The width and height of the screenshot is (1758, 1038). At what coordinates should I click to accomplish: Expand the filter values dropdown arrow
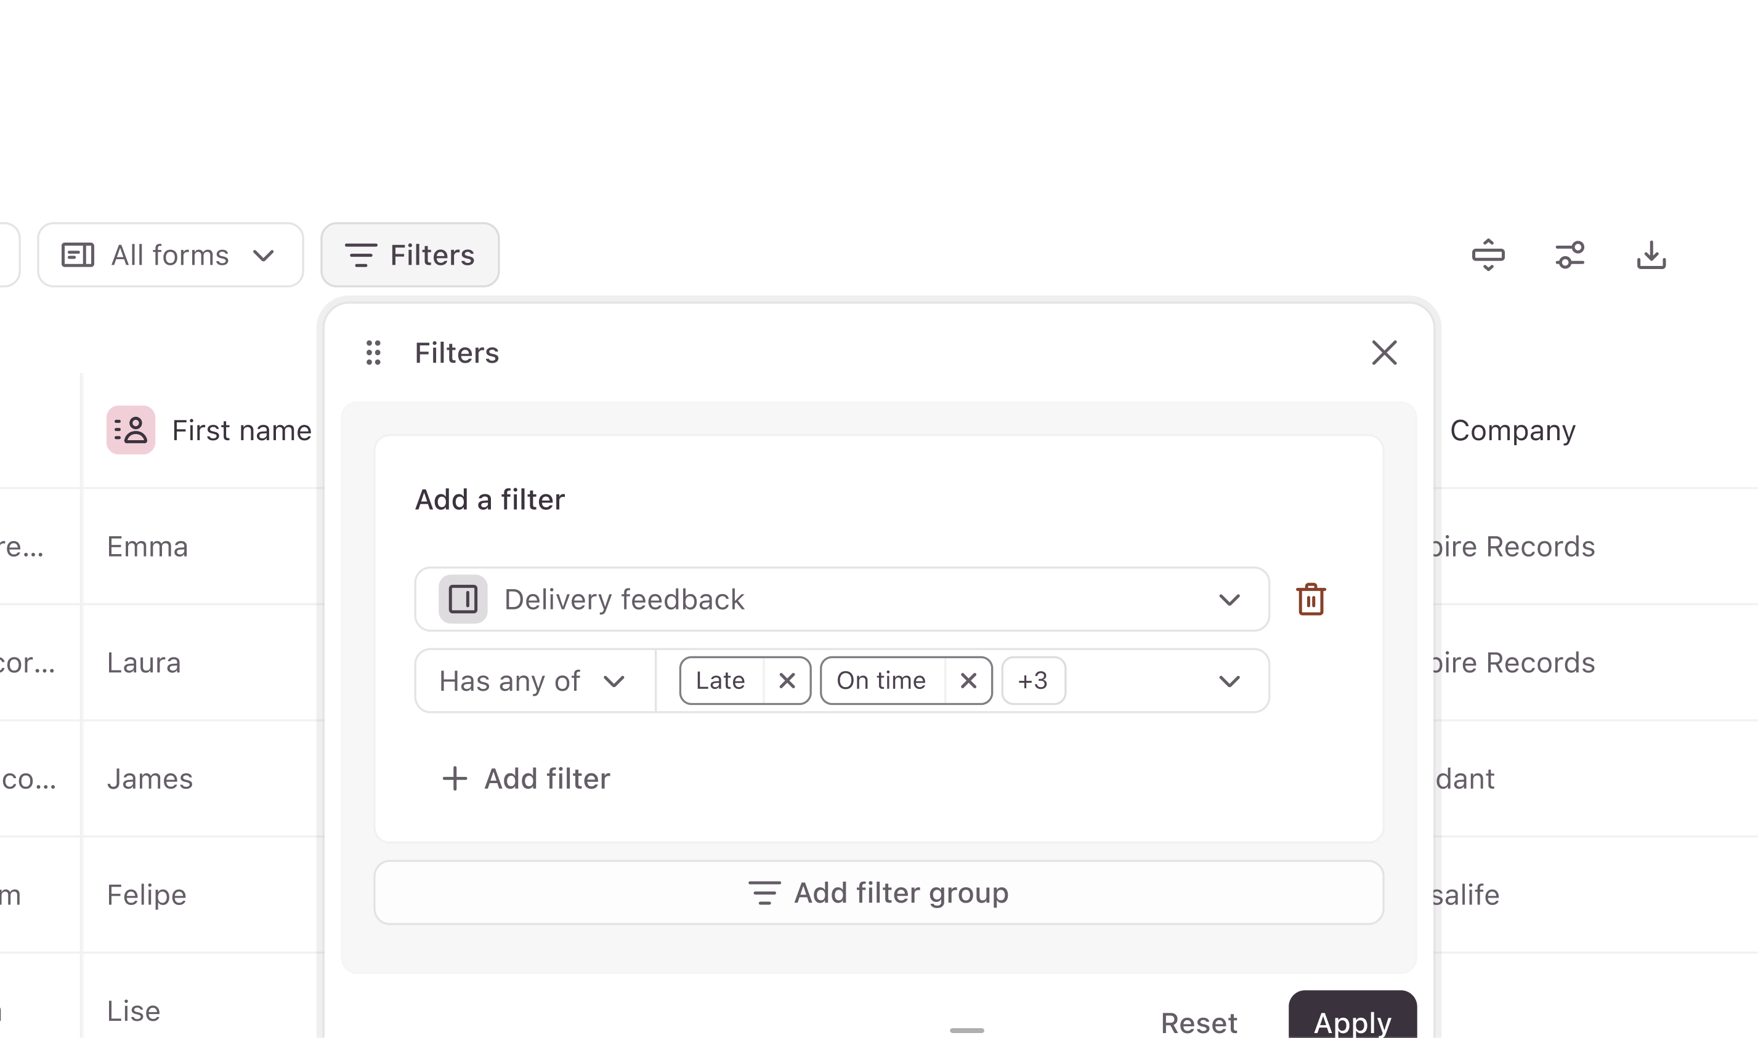(x=1229, y=680)
